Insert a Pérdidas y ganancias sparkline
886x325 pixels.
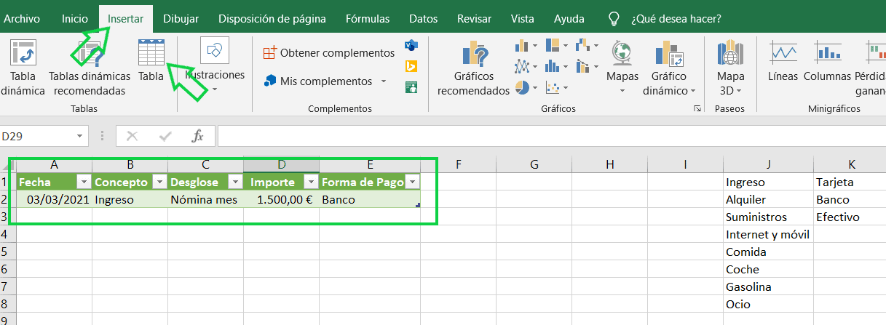tap(871, 69)
